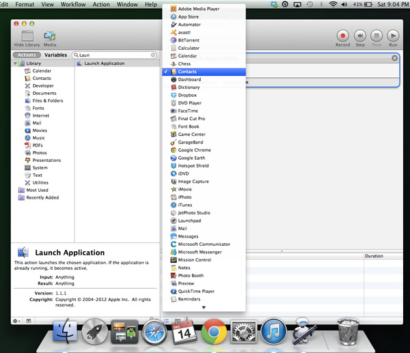Choose Hotspot Shield from the list
Image resolution: width=410 pixels, height=353 pixels.
[x=204, y=166]
